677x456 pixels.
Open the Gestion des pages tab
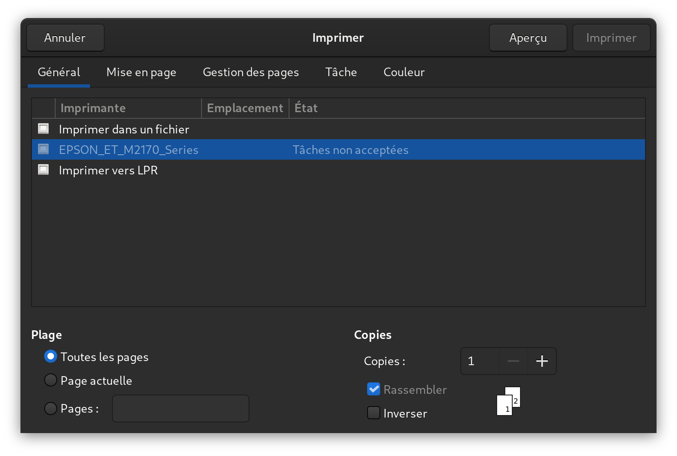click(251, 72)
